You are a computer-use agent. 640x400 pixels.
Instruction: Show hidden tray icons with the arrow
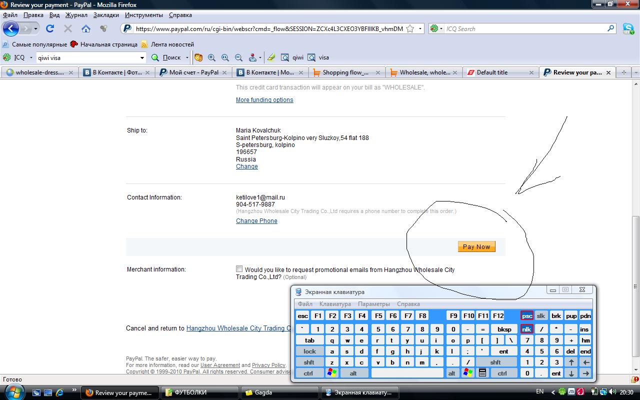(x=552, y=392)
